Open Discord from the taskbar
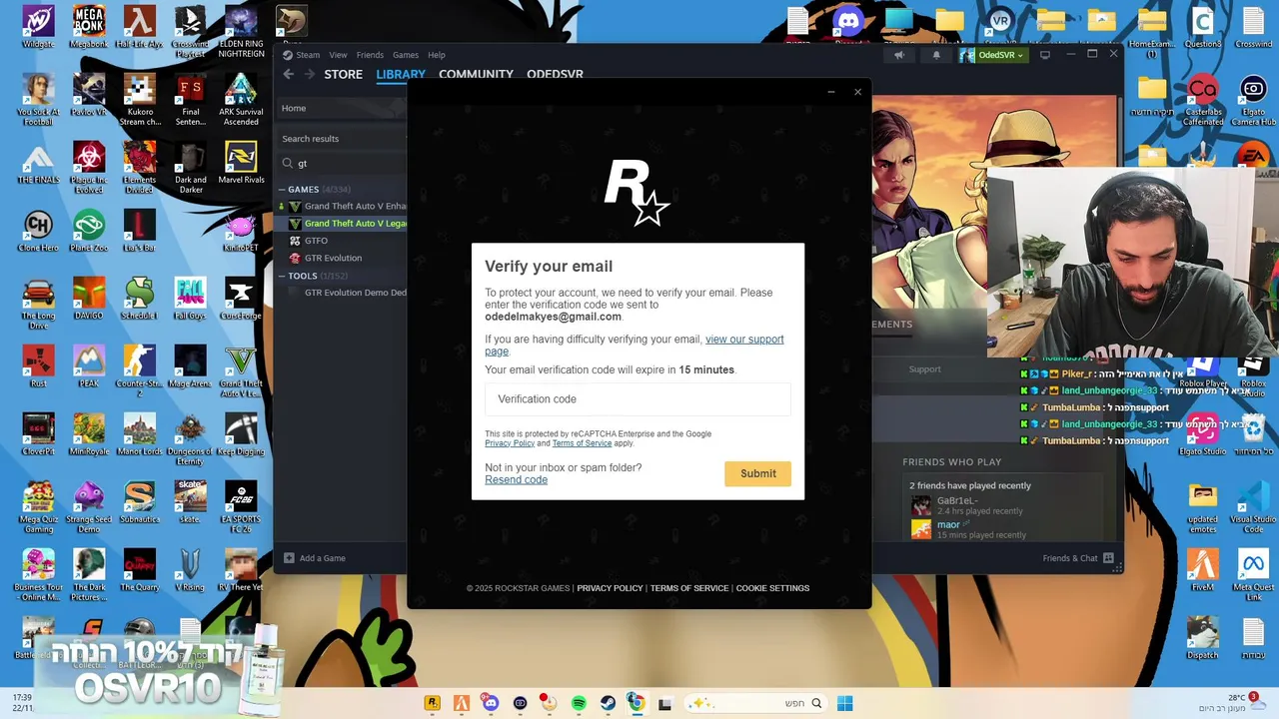This screenshot has width=1279, height=719. coord(490,703)
